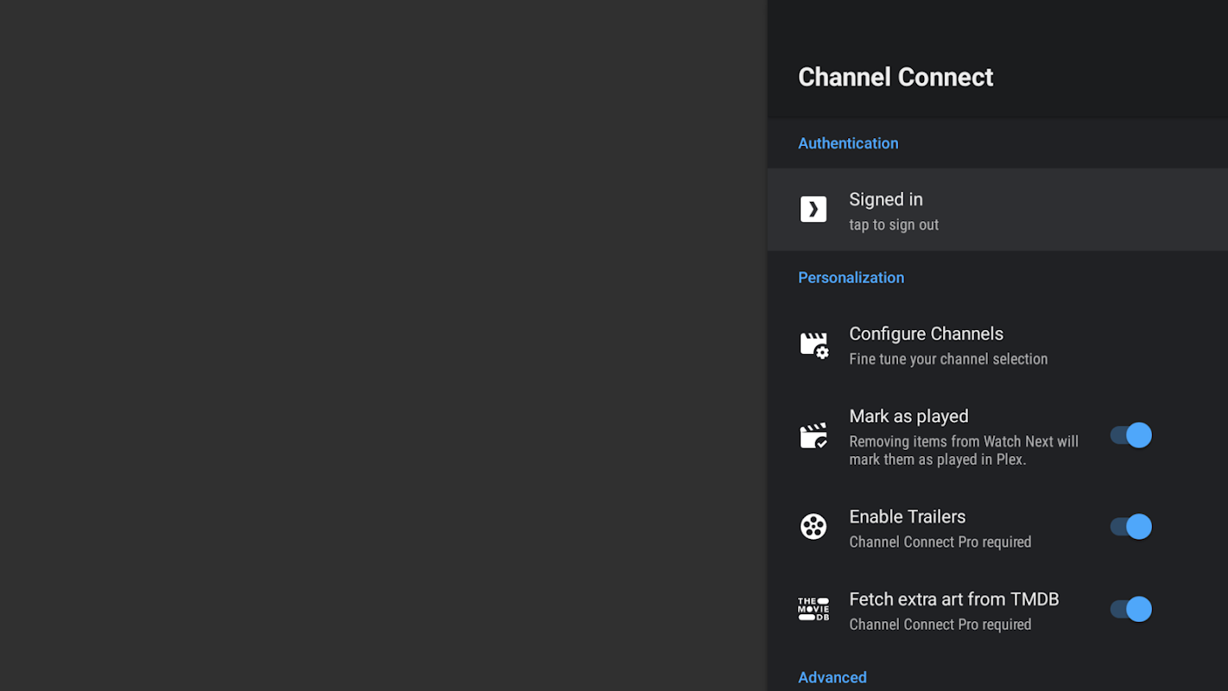
Task: Click the film reel icon for Enable Trailers
Action: point(813,526)
